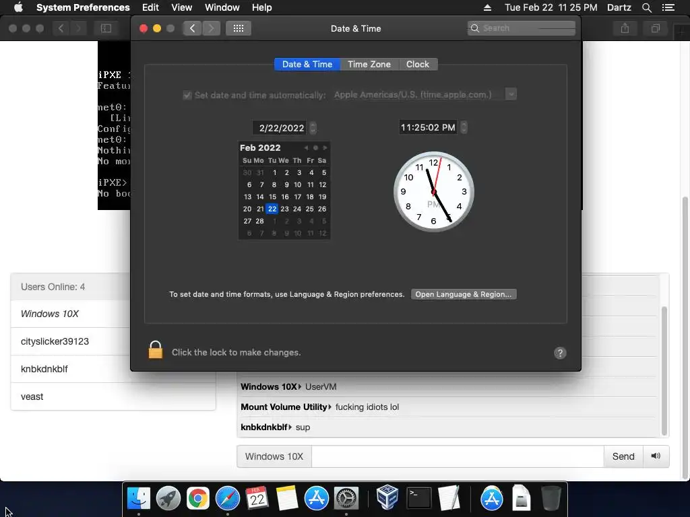Select day 23 in the calendar
The height and width of the screenshot is (517, 690).
pos(285,209)
